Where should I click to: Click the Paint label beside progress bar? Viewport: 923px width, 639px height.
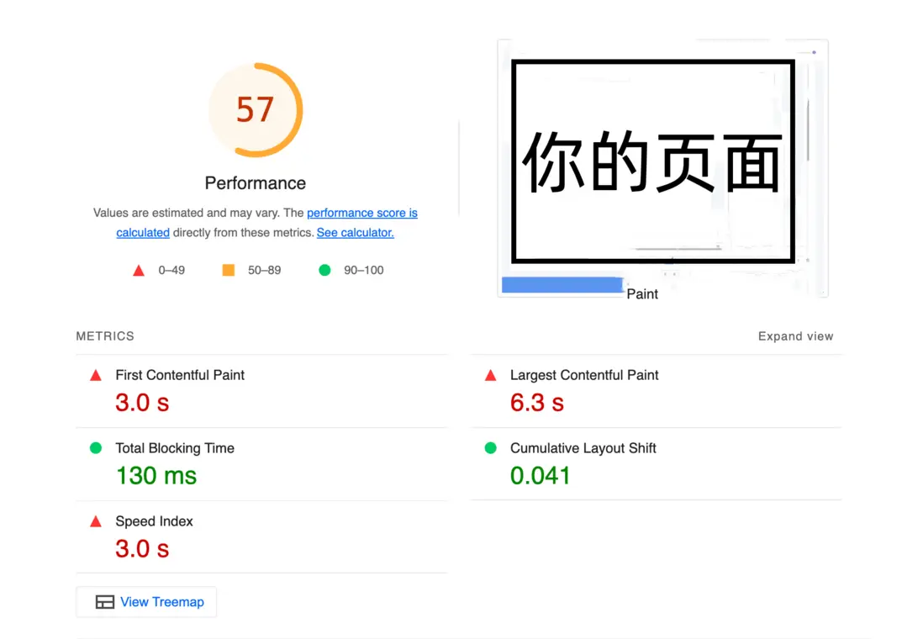point(642,294)
